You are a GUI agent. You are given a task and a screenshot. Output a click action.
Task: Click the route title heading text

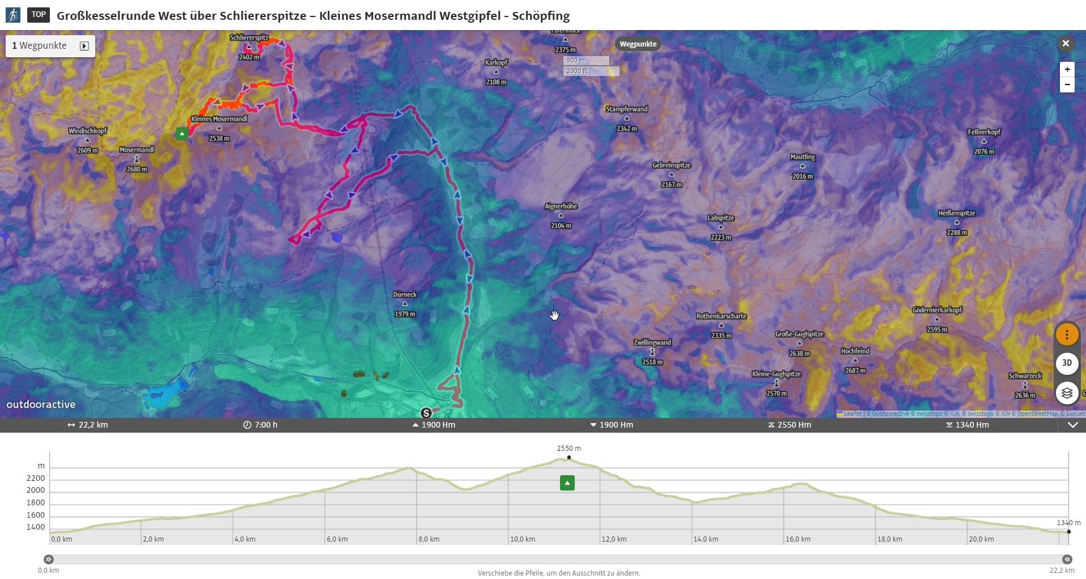point(313,16)
